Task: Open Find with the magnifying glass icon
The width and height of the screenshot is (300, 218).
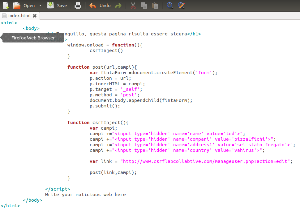Action: 170,6
